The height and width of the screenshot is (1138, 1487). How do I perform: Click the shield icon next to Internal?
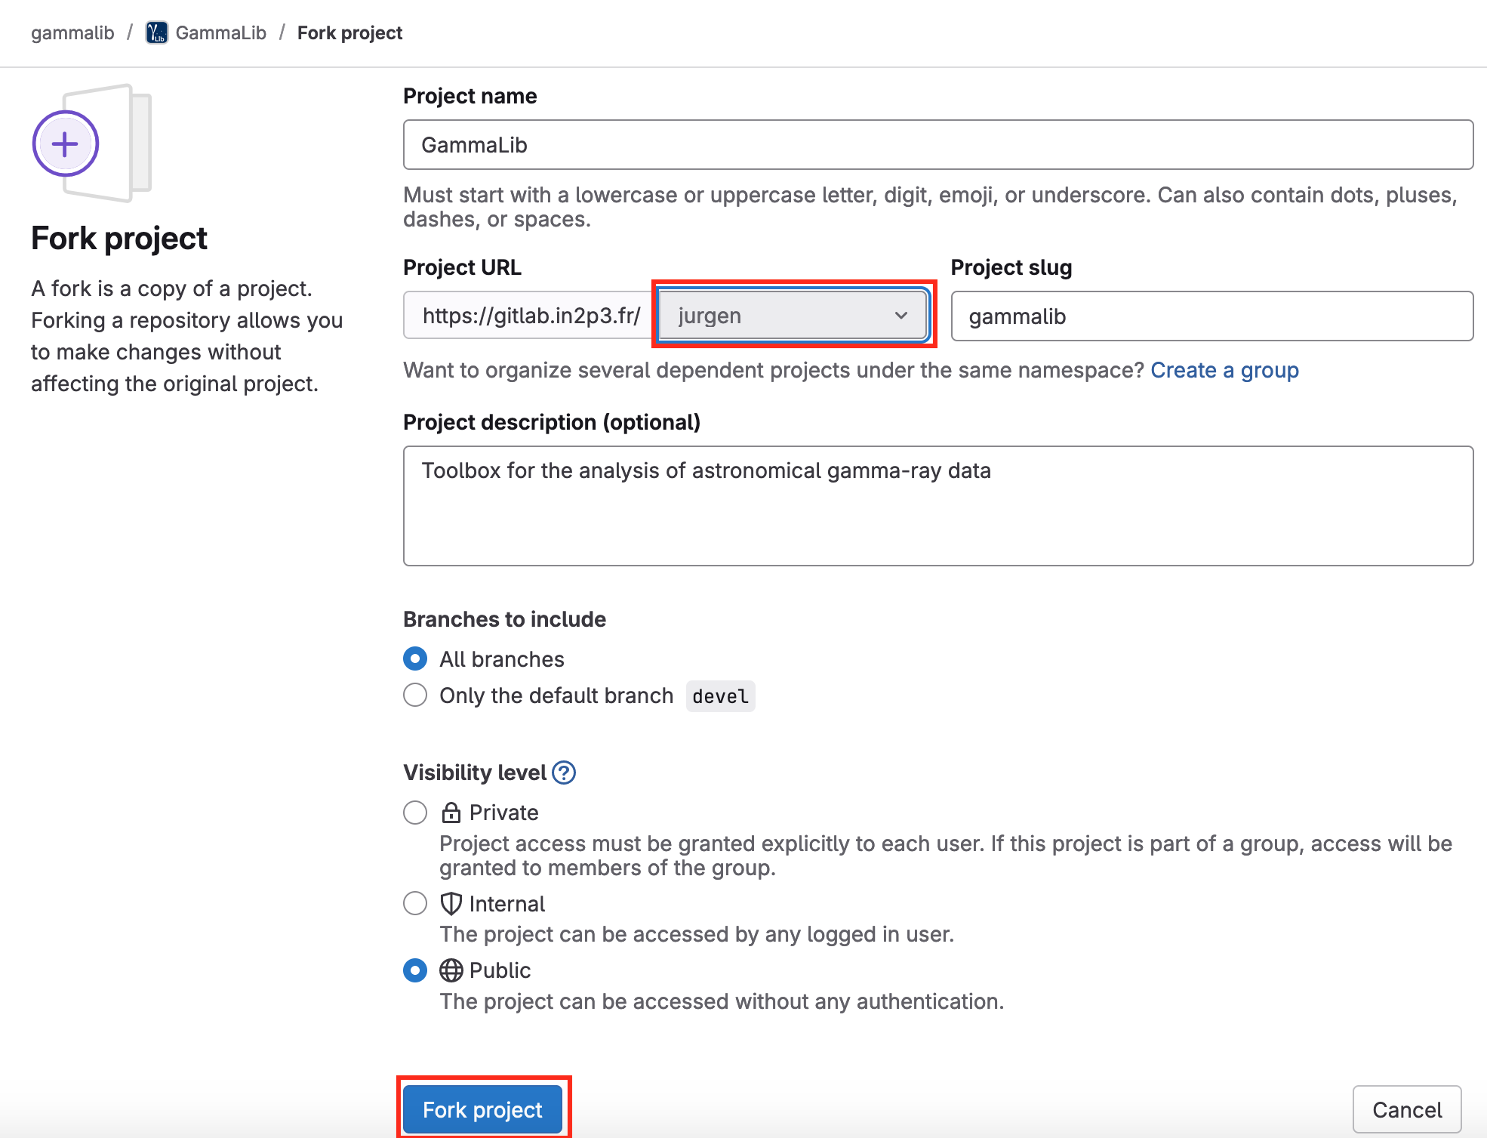tap(451, 904)
